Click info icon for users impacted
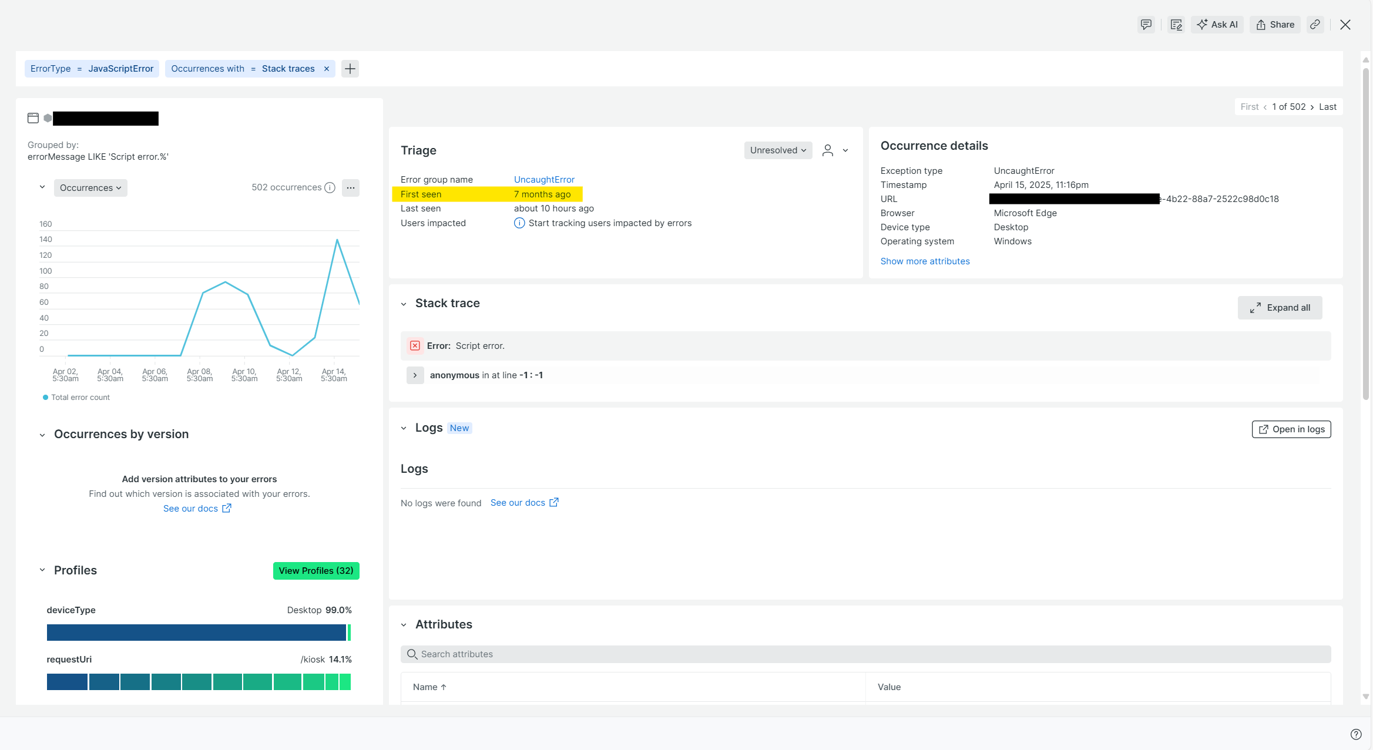 [519, 223]
